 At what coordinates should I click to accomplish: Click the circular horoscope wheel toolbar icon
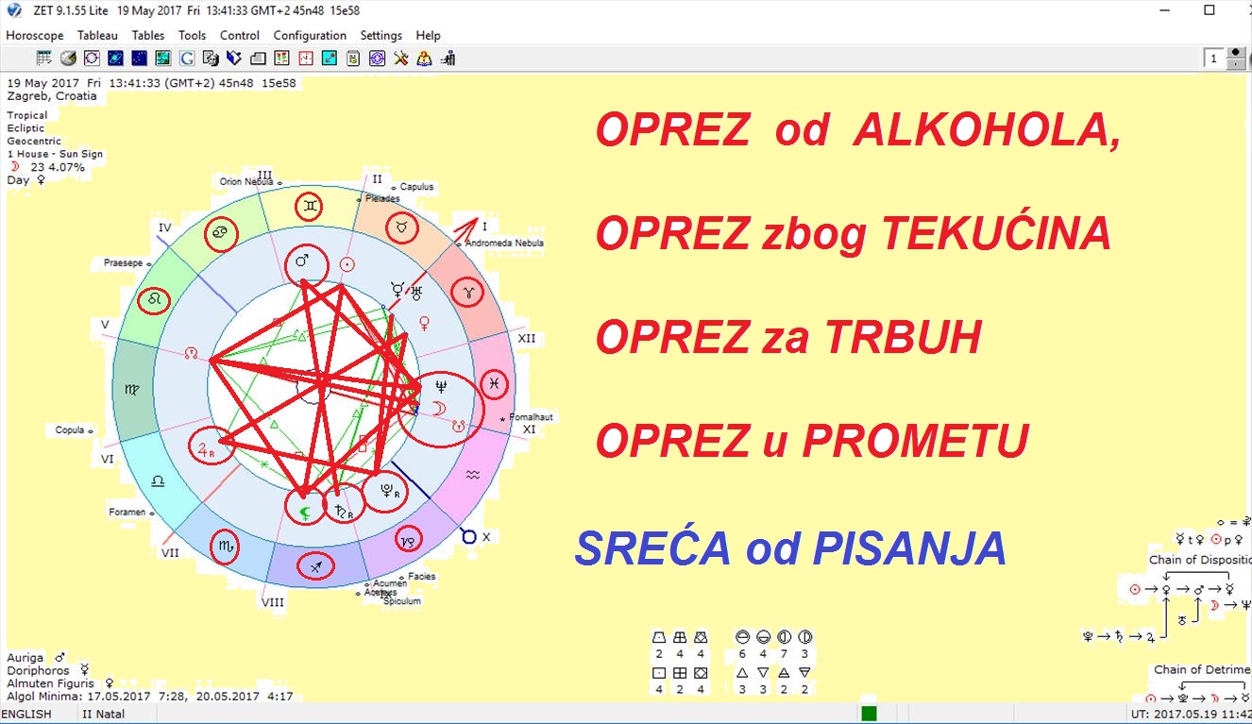click(x=92, y=59)
